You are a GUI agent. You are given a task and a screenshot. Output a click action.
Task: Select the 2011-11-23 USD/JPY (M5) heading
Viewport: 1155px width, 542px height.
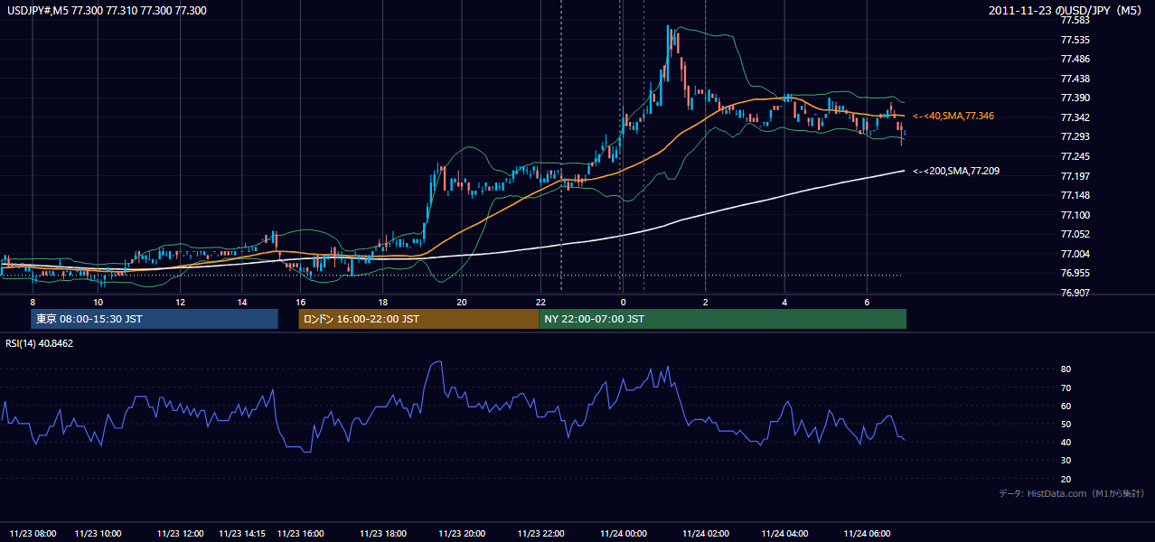coord(1066,10)
